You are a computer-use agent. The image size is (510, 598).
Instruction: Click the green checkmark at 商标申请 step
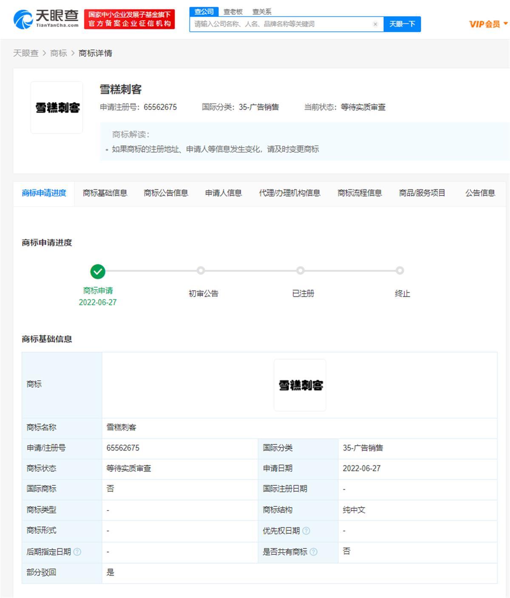(x=98, y=271)
